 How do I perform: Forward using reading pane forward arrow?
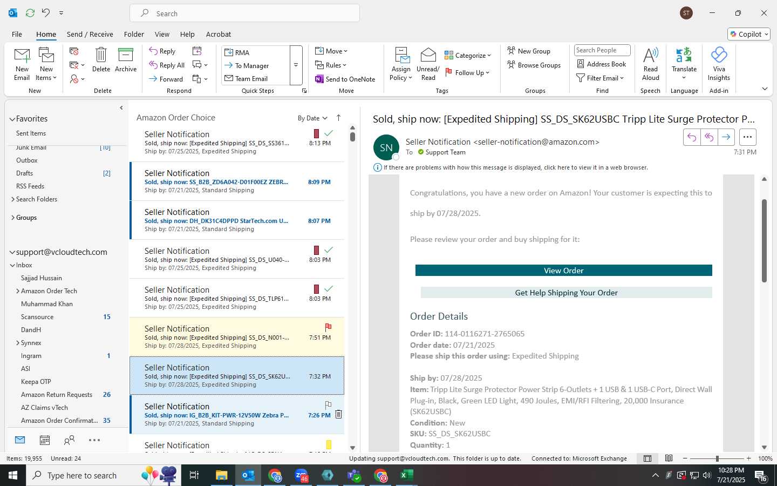pos(726,137)
